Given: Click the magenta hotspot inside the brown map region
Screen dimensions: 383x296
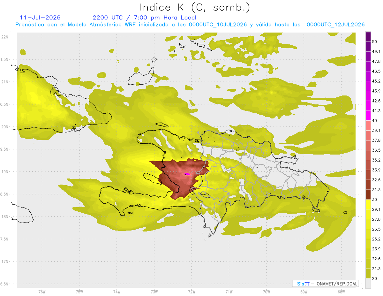Looking at the screenshot, I should [187, 174].
